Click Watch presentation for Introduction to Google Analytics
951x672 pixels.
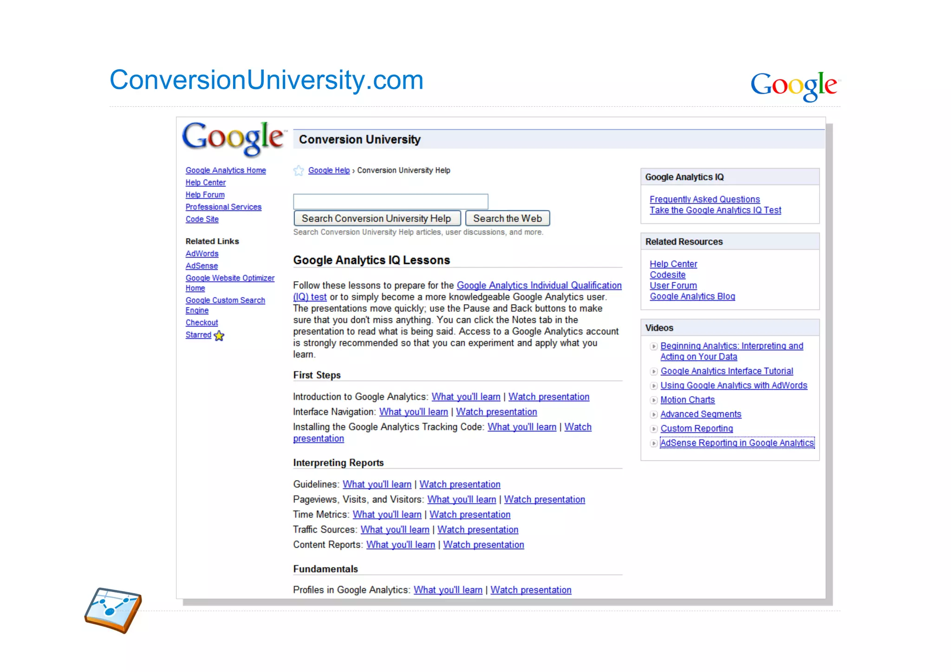549,397
